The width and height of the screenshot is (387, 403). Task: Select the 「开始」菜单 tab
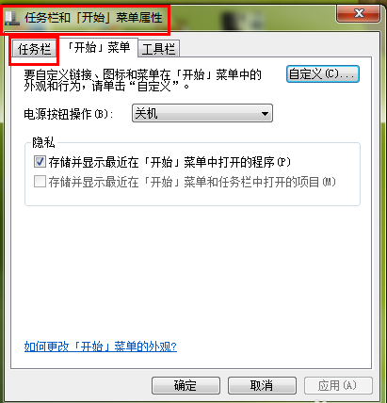pos(99,48)
